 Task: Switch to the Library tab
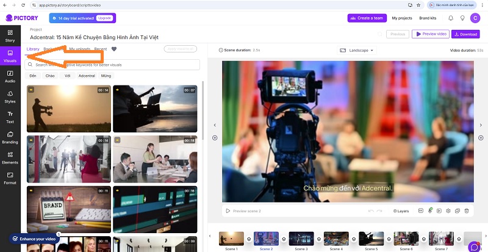pos(33,49)
